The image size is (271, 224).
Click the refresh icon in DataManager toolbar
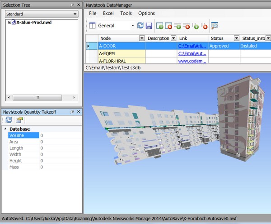(140, 26)
